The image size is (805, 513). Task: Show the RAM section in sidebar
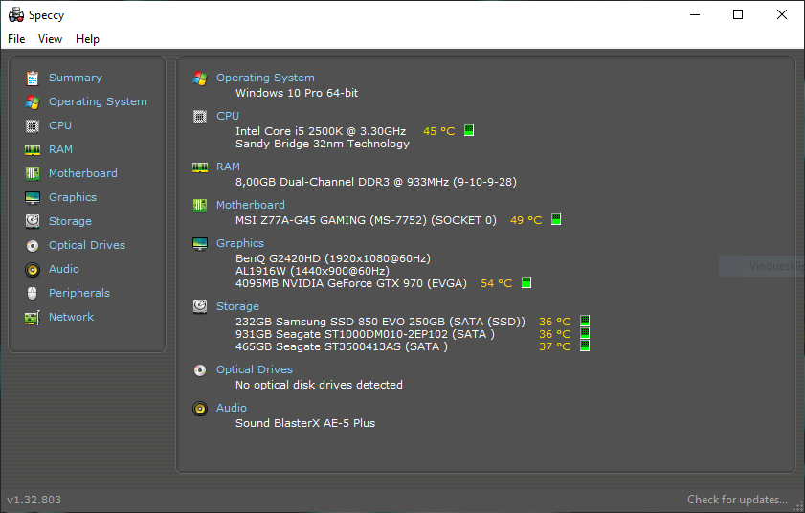point(60,149)
